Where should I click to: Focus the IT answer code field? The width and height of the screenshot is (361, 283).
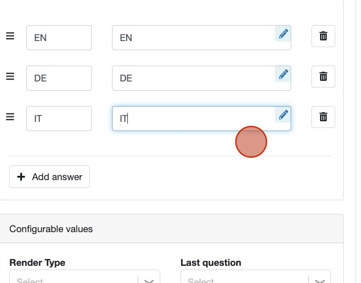[x=59, y=118]
